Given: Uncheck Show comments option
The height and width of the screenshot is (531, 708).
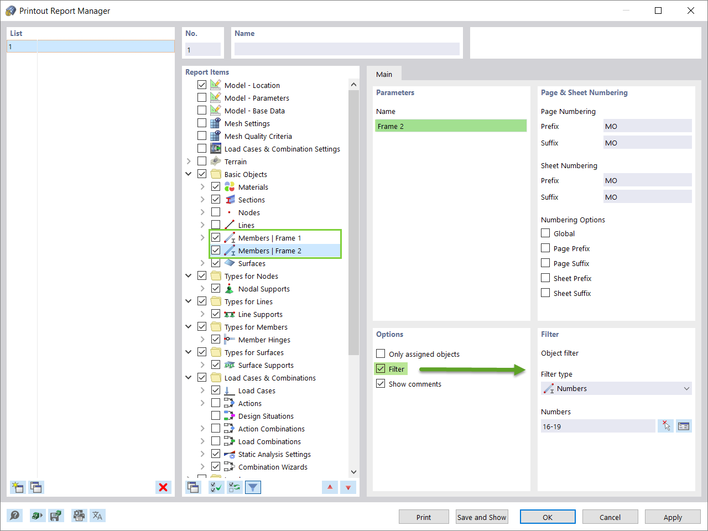Looking at the screenshot, I should tap(381, 383).
